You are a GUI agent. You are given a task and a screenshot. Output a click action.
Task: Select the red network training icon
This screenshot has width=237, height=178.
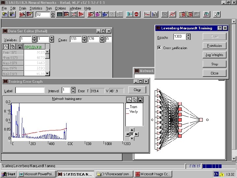pyautogui.click(x=91, y=15)
